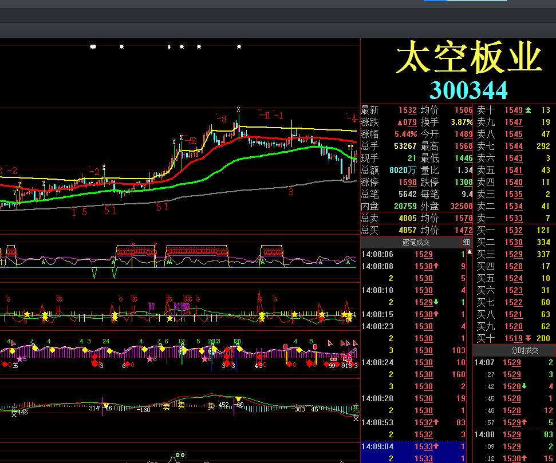556x463 pixels.
Task: Open the 逐笔成交 tick-by-tick panel header
Action: click(x=416, y=242)
